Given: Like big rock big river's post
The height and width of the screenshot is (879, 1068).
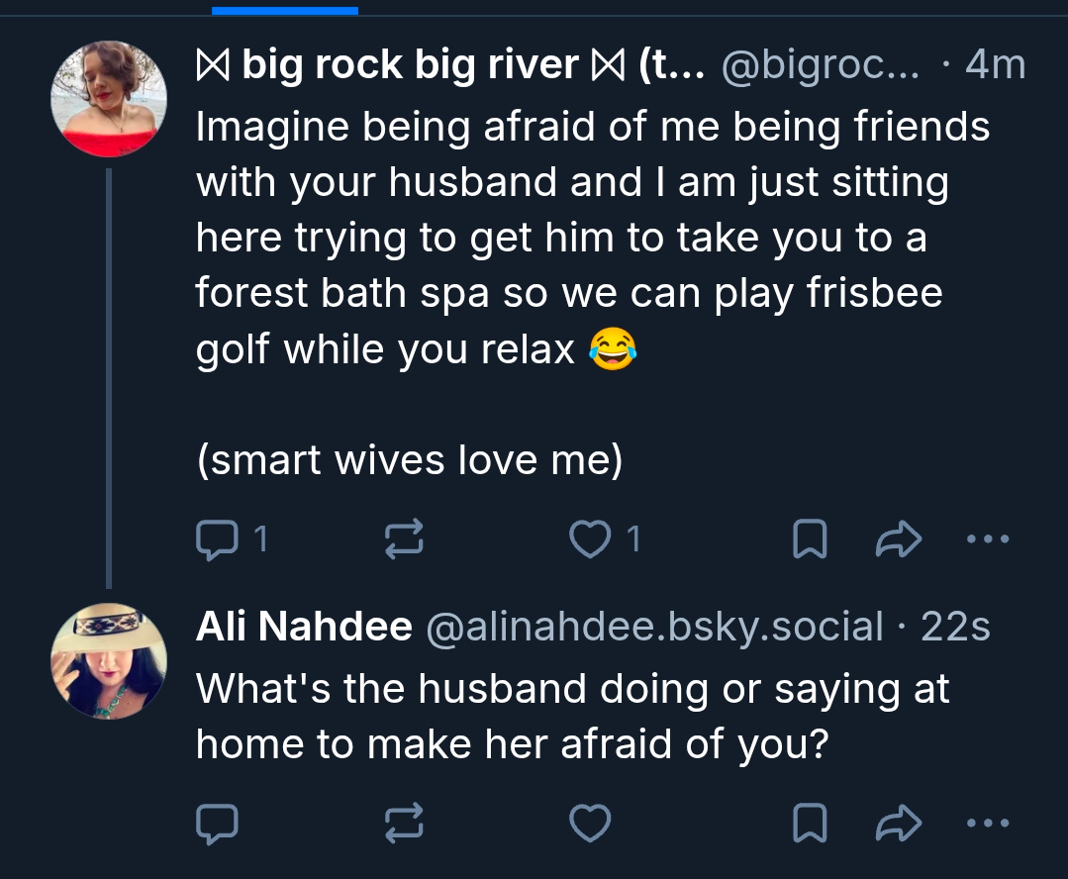Looking at the screenshot, I should coord(591,539).
